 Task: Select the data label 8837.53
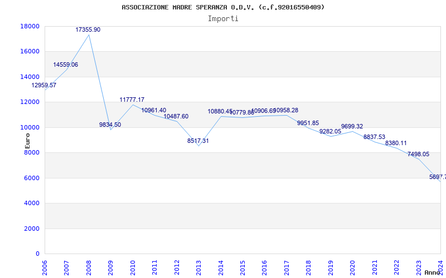[x=374, y=137]
